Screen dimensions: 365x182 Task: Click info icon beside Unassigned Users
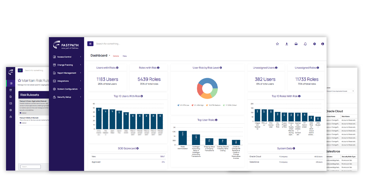(x=276, y=68)
